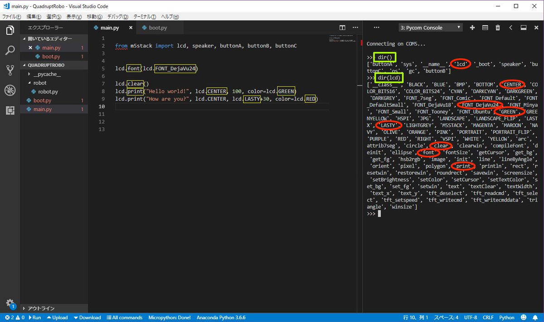Click the code minimap

(x=343, y=38)
